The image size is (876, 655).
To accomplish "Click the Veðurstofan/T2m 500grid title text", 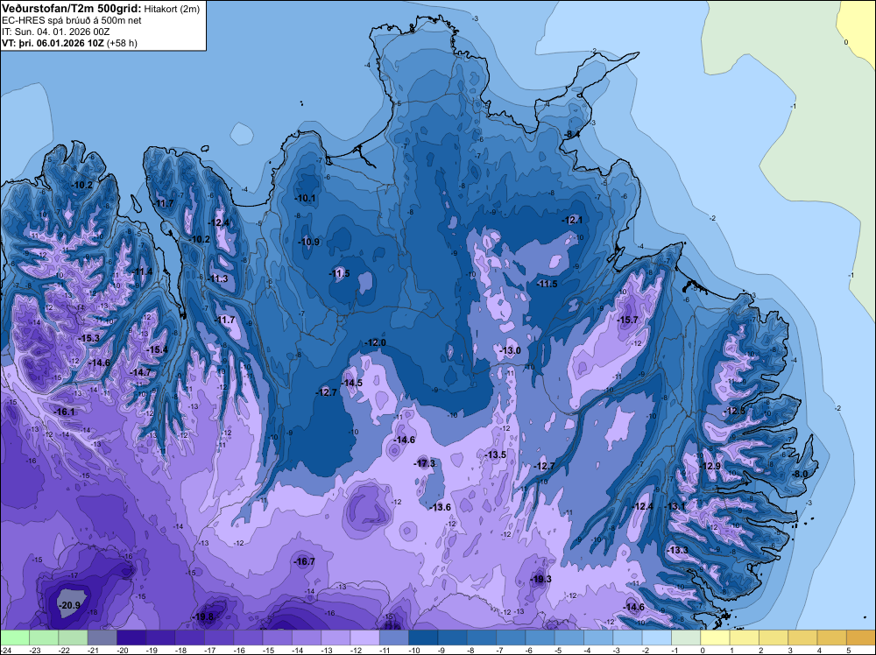I will [72, 8].
